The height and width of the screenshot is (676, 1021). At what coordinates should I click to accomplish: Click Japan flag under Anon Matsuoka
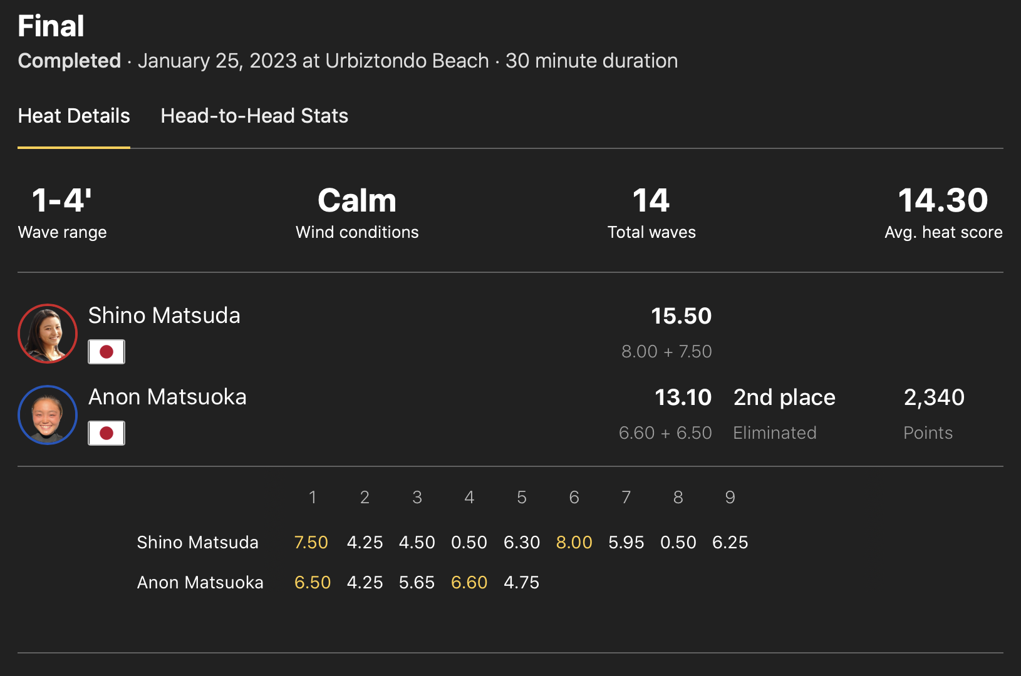pos(106,433)
